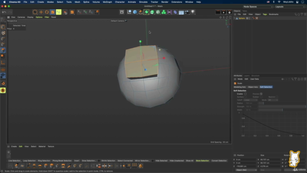The width and height of the screenshot is (307, 173).
Task: Toggle the X-axis lock icon
Action: (x=79, y=12)
